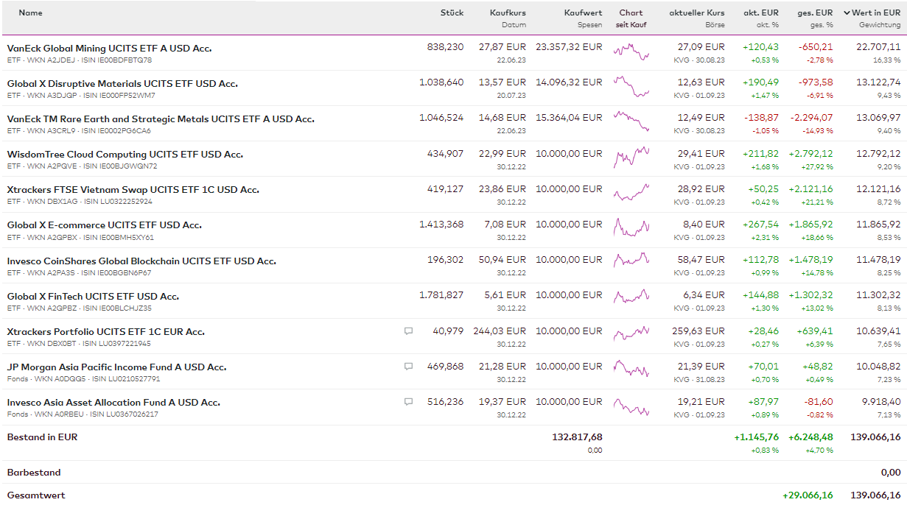Screen dimensions: 907x505
Task: Click the Global X E-commerce sparkline chart
Action: pyautogui.click(x=631, y=229)
